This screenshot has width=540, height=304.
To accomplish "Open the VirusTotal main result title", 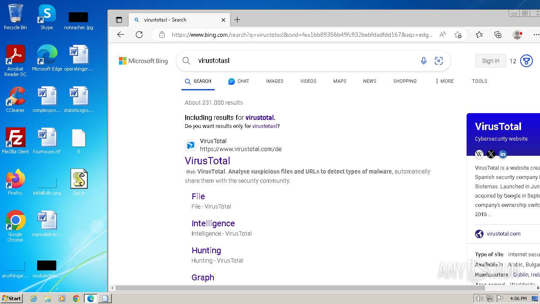I will pos(208,160).
